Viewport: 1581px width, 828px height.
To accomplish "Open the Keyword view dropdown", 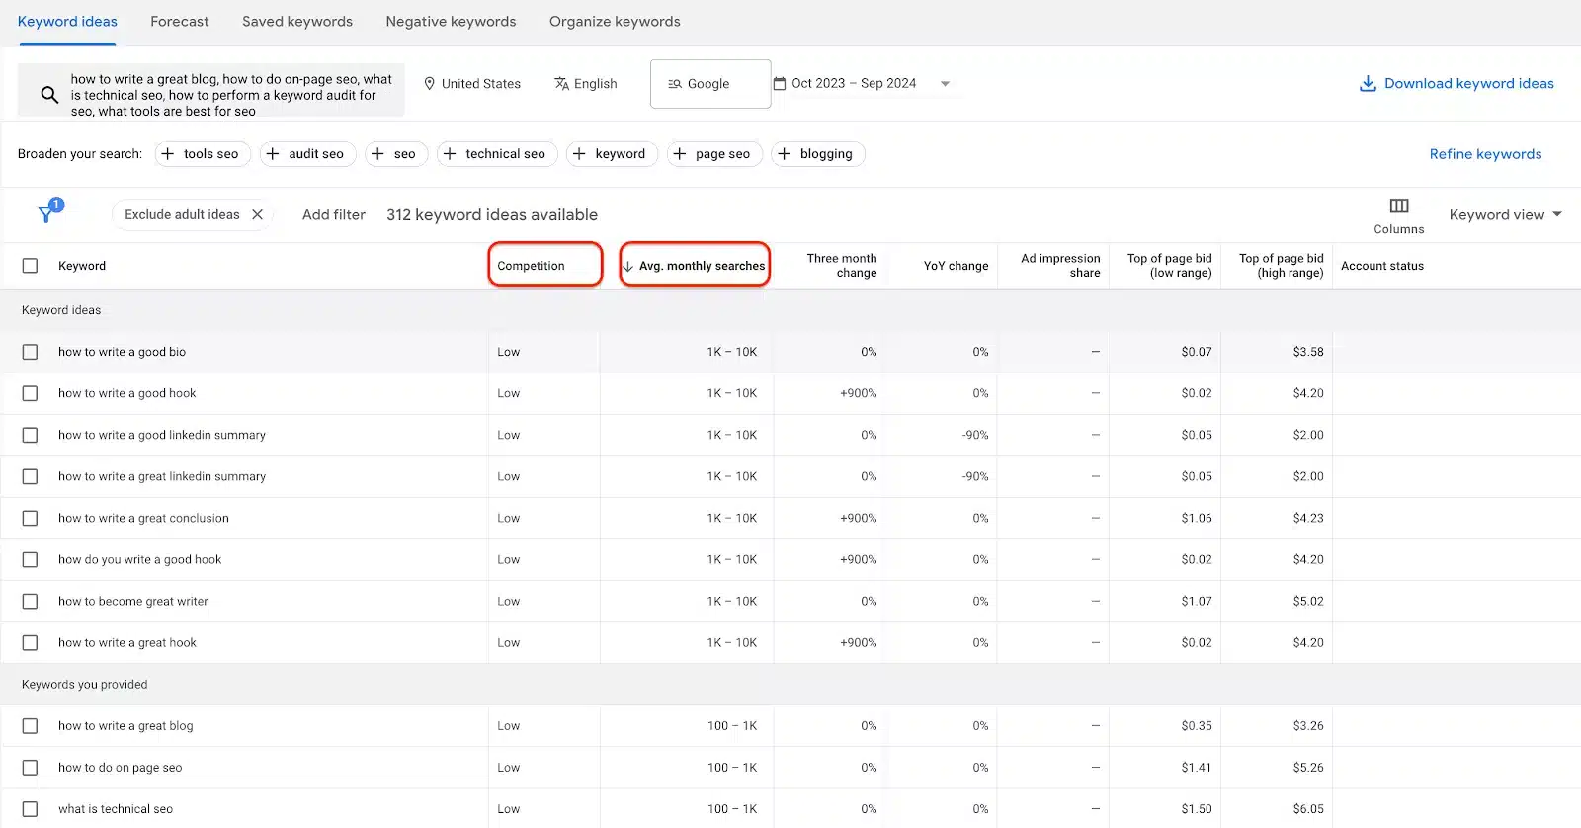I will click(x=1505, y=214).
